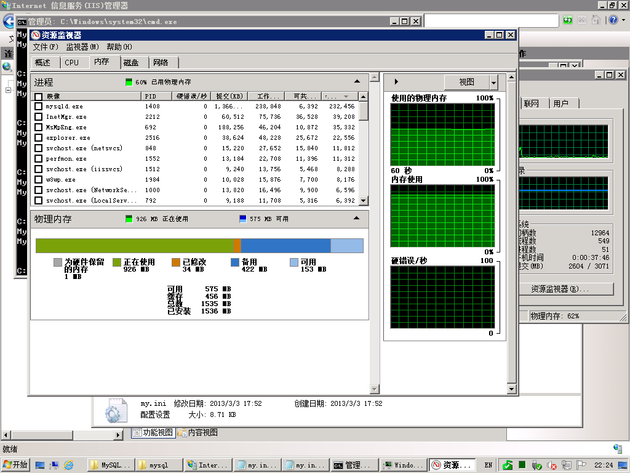Open the 开始 Start button
630x473 pixels.
(15, 465)
